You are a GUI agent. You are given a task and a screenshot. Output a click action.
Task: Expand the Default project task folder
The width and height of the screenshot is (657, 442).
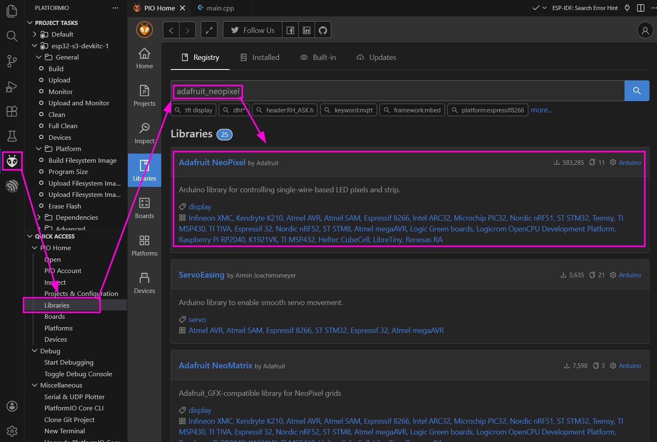(x=35, y=34)
